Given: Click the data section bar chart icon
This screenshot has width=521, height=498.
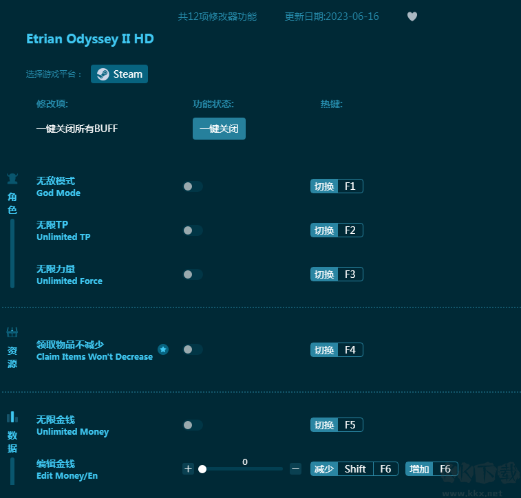Looking at the screenshot, I should pyautogui.click(x=12, y=417).
